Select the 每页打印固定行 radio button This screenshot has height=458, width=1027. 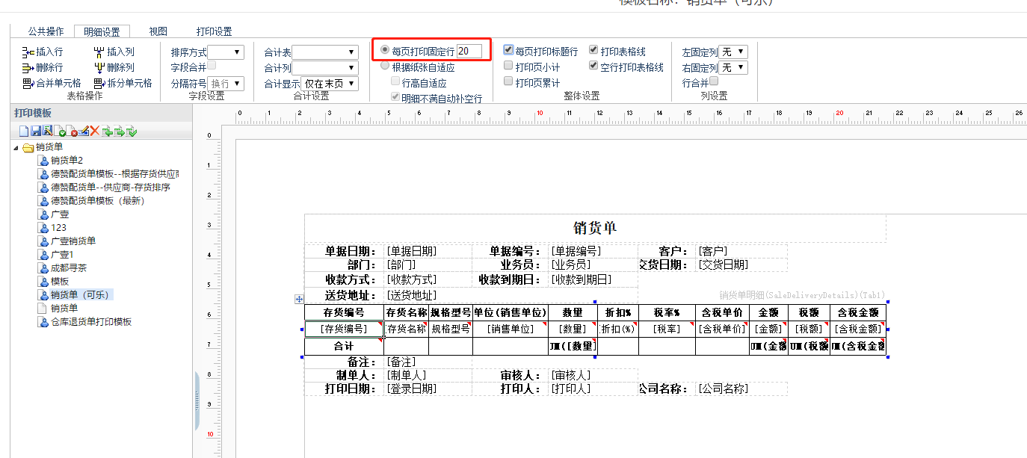tap(385, 51)
